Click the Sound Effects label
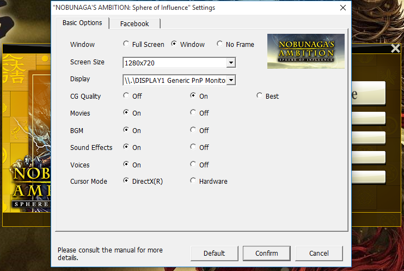Image resolution: width=404 pixels, height=271 pixels. click(x=91, y=148)
